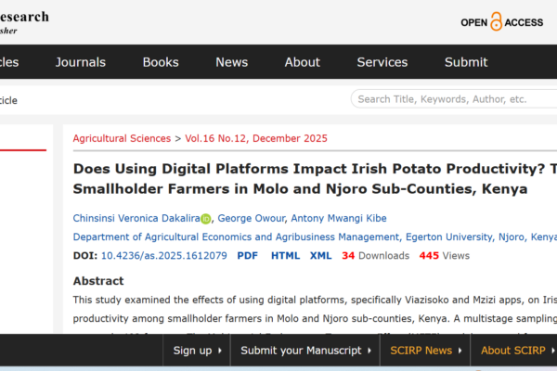Go to the News section
The height and width of the screenshot is (371, 557).
[231, 62]
